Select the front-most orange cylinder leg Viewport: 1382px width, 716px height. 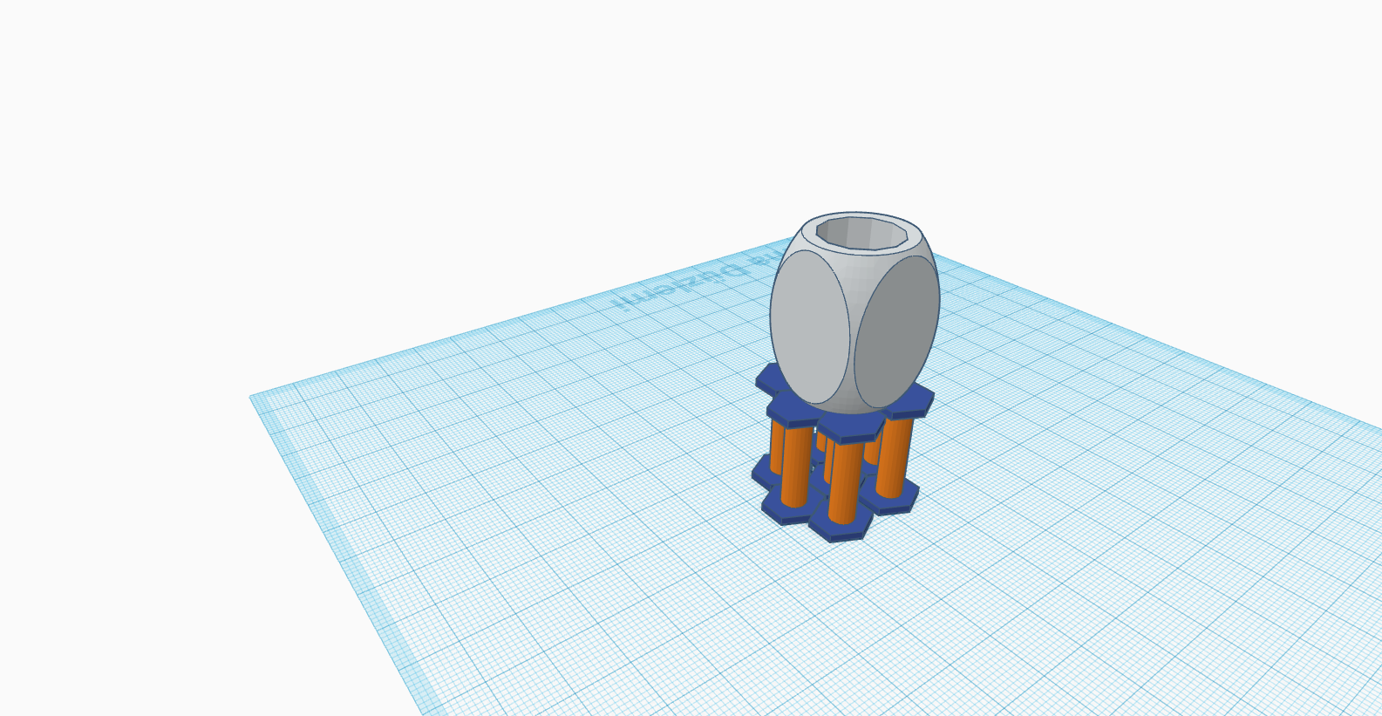click(844, 481)
